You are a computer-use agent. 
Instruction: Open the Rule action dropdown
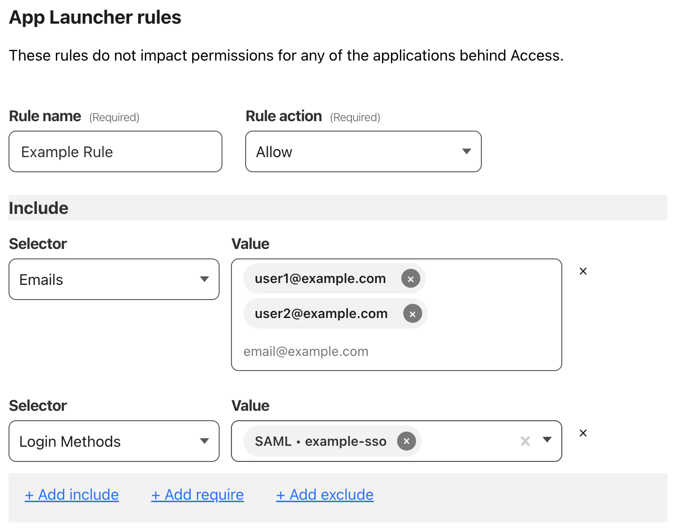[x=466, y=151]
